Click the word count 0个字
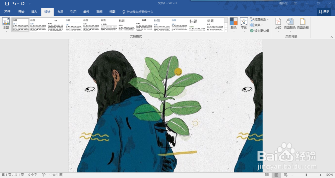This screenshot has height=178, width=335. tap(33, 175)
